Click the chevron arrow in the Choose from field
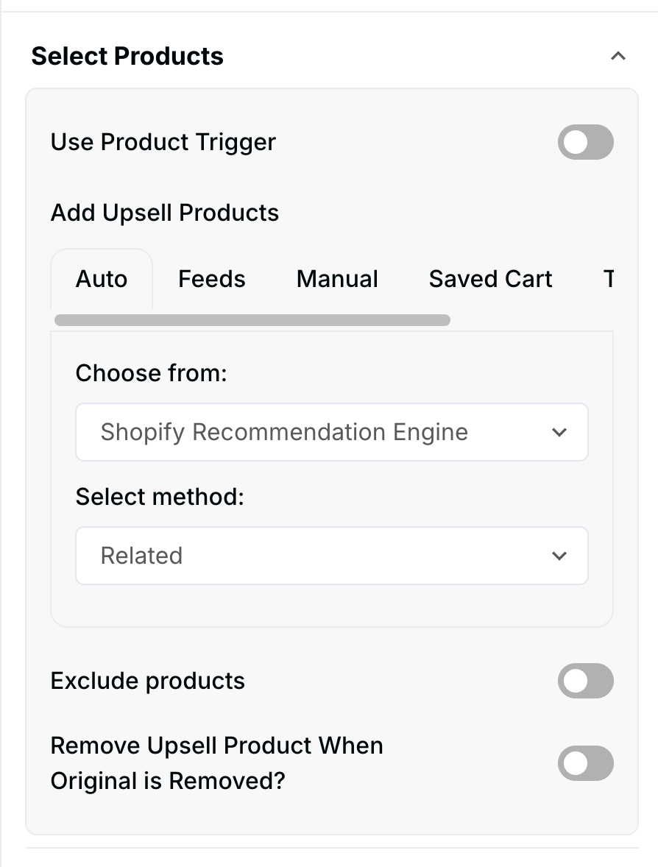The image size is (658, 867). pyautogui.click(x=559, y=432)
